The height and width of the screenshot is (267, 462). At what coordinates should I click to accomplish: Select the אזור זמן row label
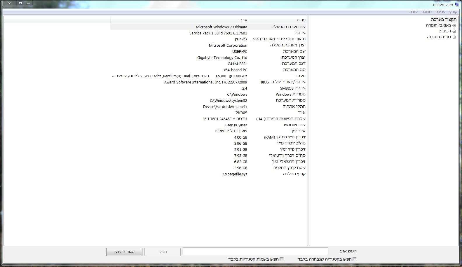click(298, 131)
